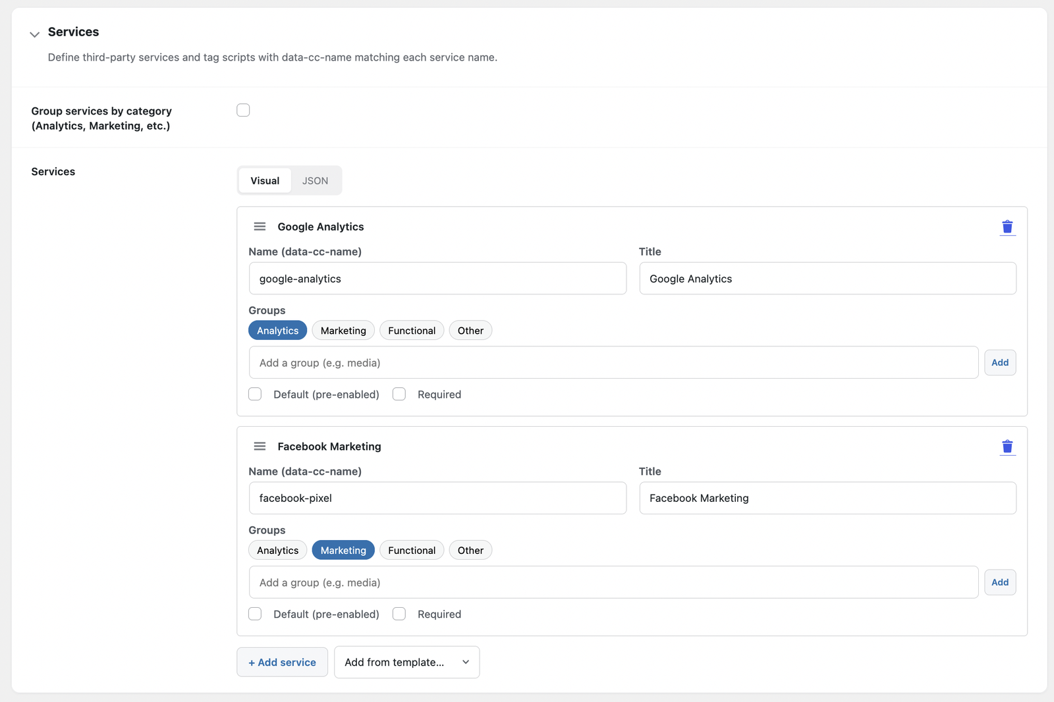Viewport: 1054px width, 702px height.
Task: Open the Add from template dropdown
Action: coord(406,662)
